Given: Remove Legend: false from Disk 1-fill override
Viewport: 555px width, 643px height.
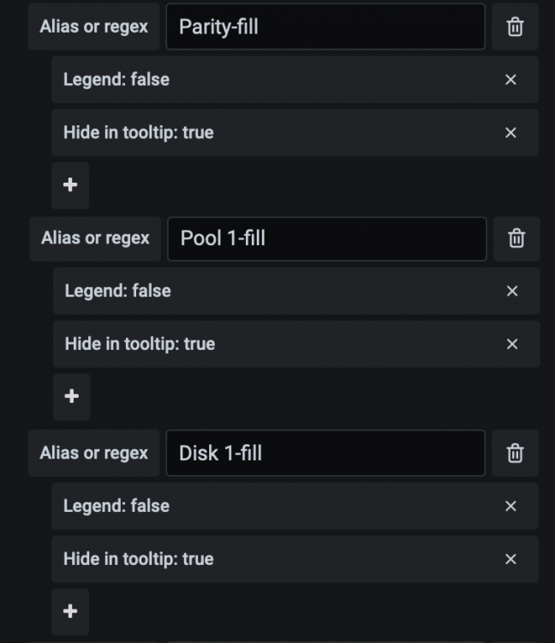Looking at the screenshot, I should tap(510, 506).
